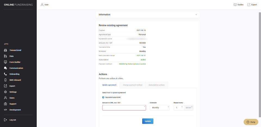Click the sidebar Export arrow icon
The image size is (261, 127).
tap(5, 86)
